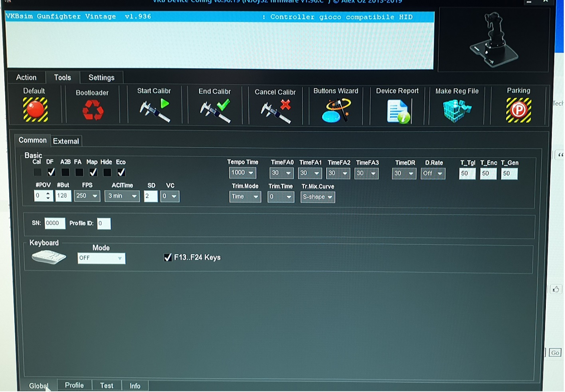This screenshot has height=392, width=565.
Task: Select the Common sub-tab
Action: pyautogui.click(x=33, y=140)
